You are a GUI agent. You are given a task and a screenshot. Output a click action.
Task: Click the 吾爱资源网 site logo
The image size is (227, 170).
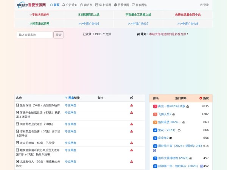pos(31,5)
